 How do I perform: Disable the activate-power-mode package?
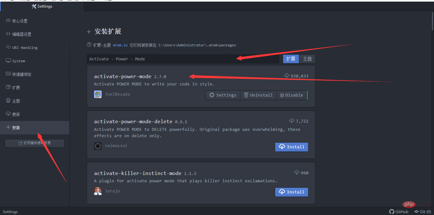[292, 95]
